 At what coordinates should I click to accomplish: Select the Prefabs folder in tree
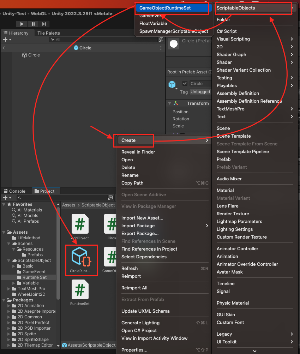(32, 255)
